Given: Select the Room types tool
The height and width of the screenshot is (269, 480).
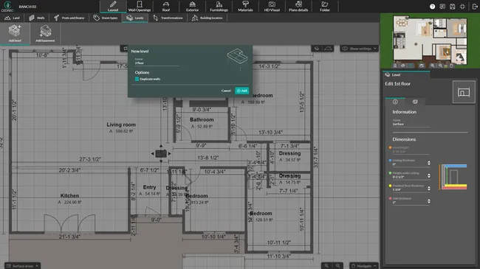Looking at the screenshot, I should [106, 18].
